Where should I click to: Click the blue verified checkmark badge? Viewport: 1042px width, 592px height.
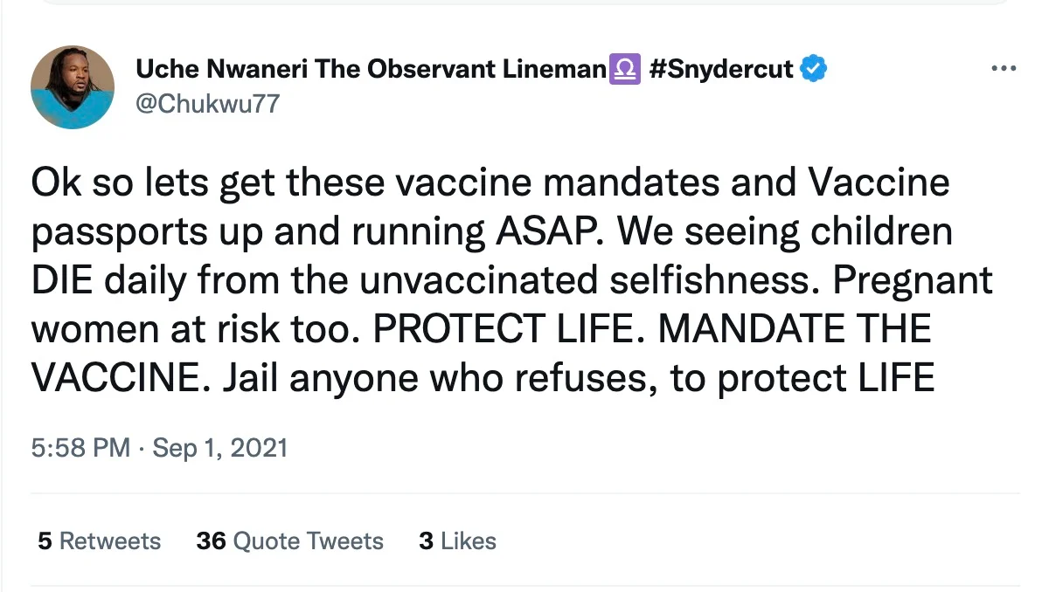click(814, 69)
